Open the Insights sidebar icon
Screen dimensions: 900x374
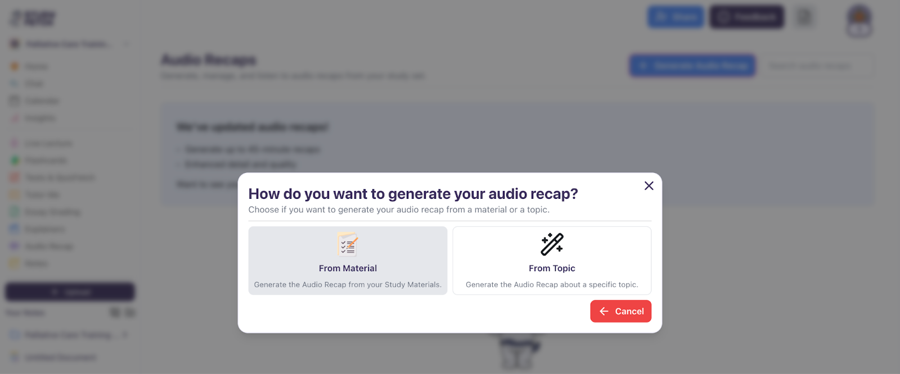tap(15, 118)
